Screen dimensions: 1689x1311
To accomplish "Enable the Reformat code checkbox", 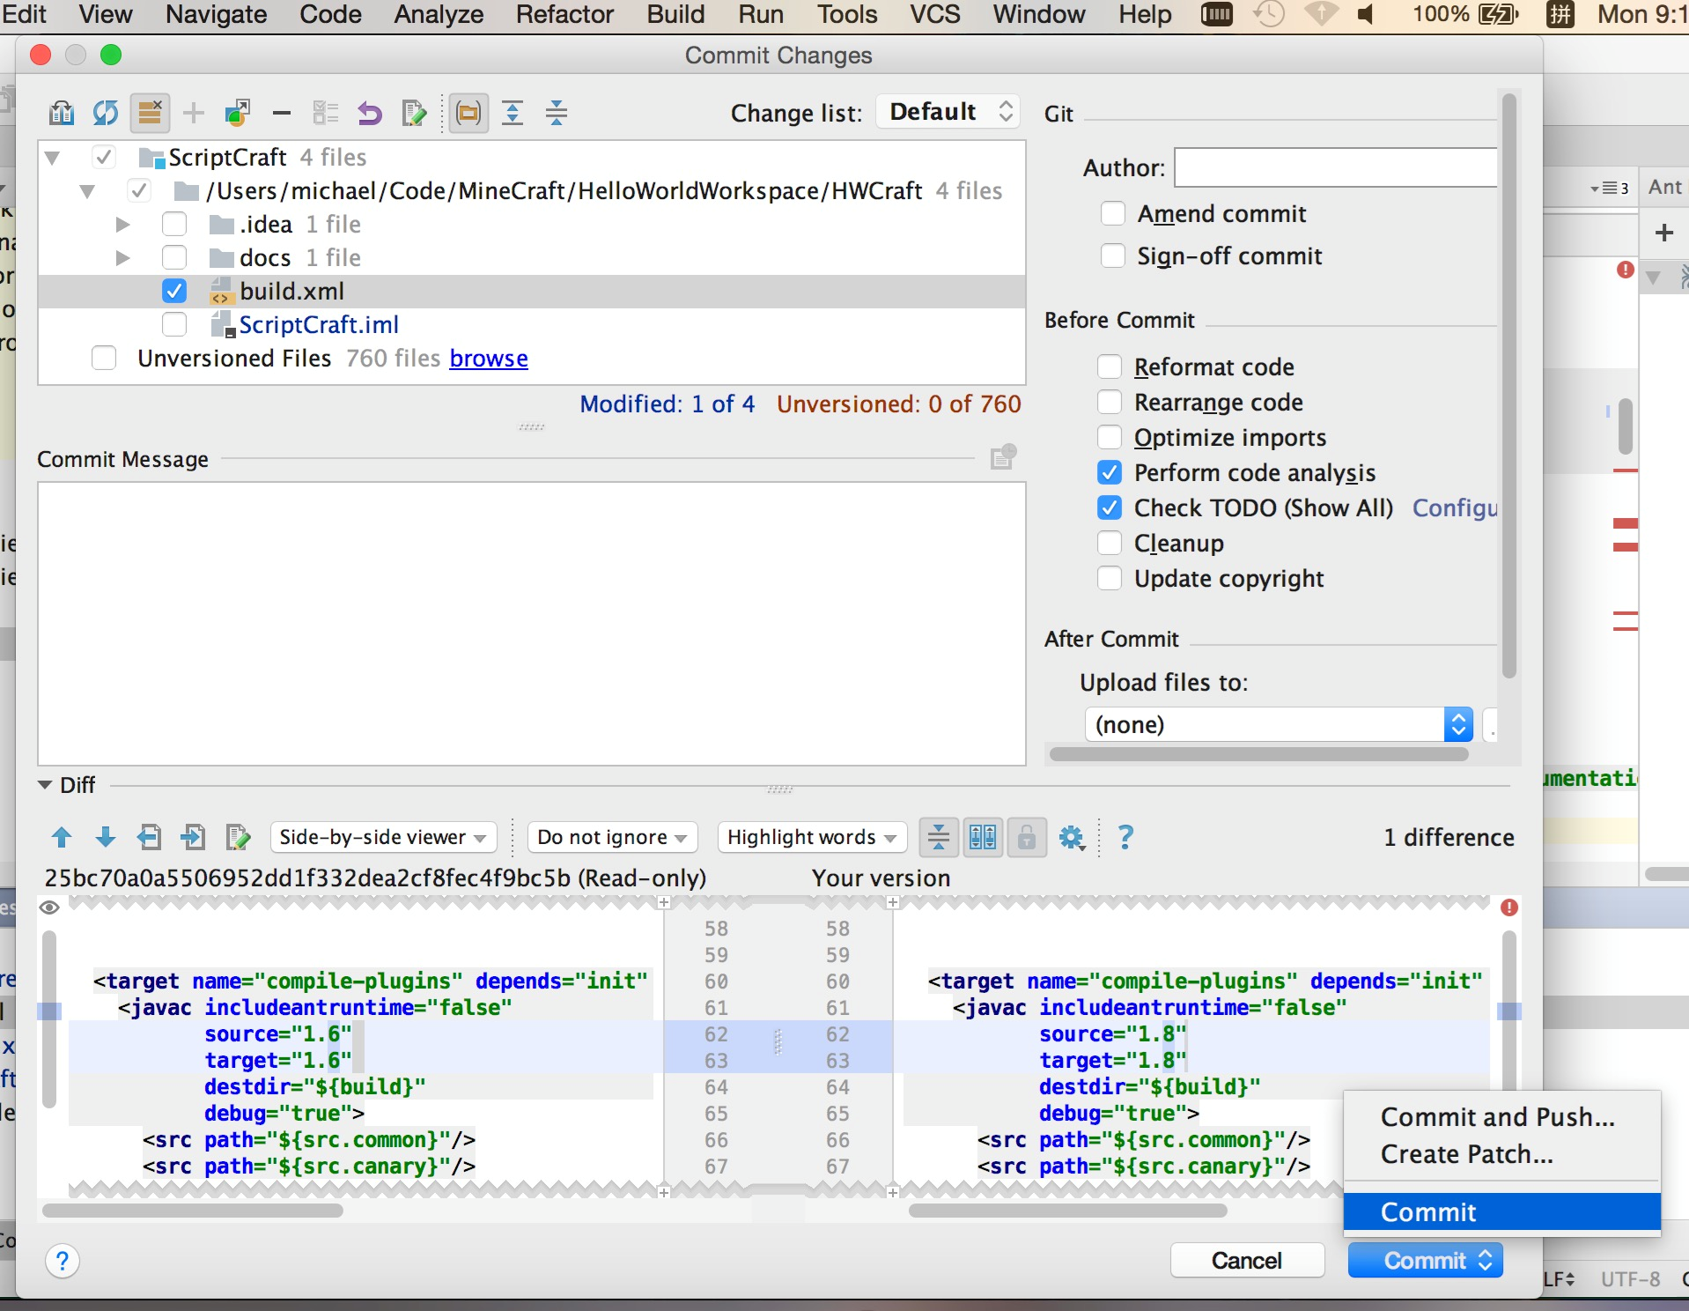I will click(x=1110, y=367).
